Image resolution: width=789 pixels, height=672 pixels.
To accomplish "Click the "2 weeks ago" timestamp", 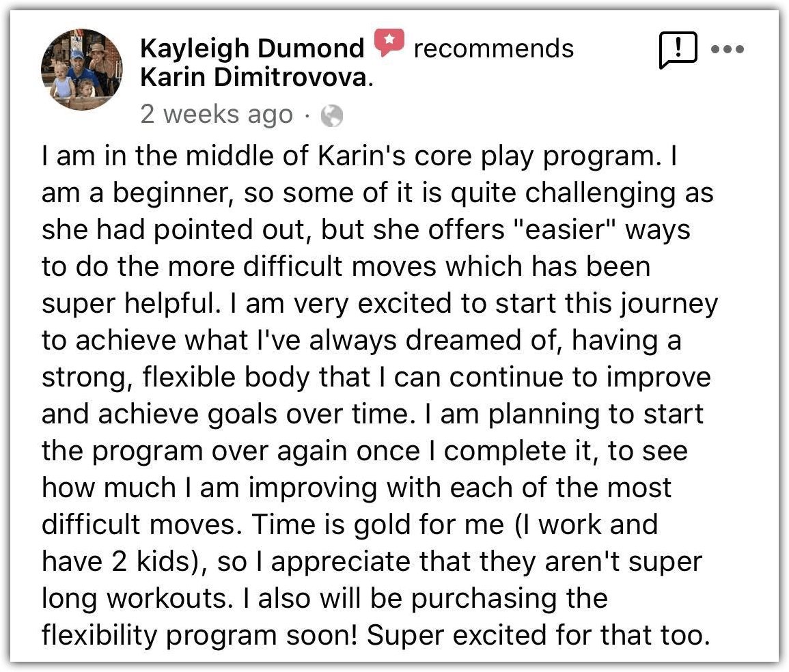I will point(216,115).
